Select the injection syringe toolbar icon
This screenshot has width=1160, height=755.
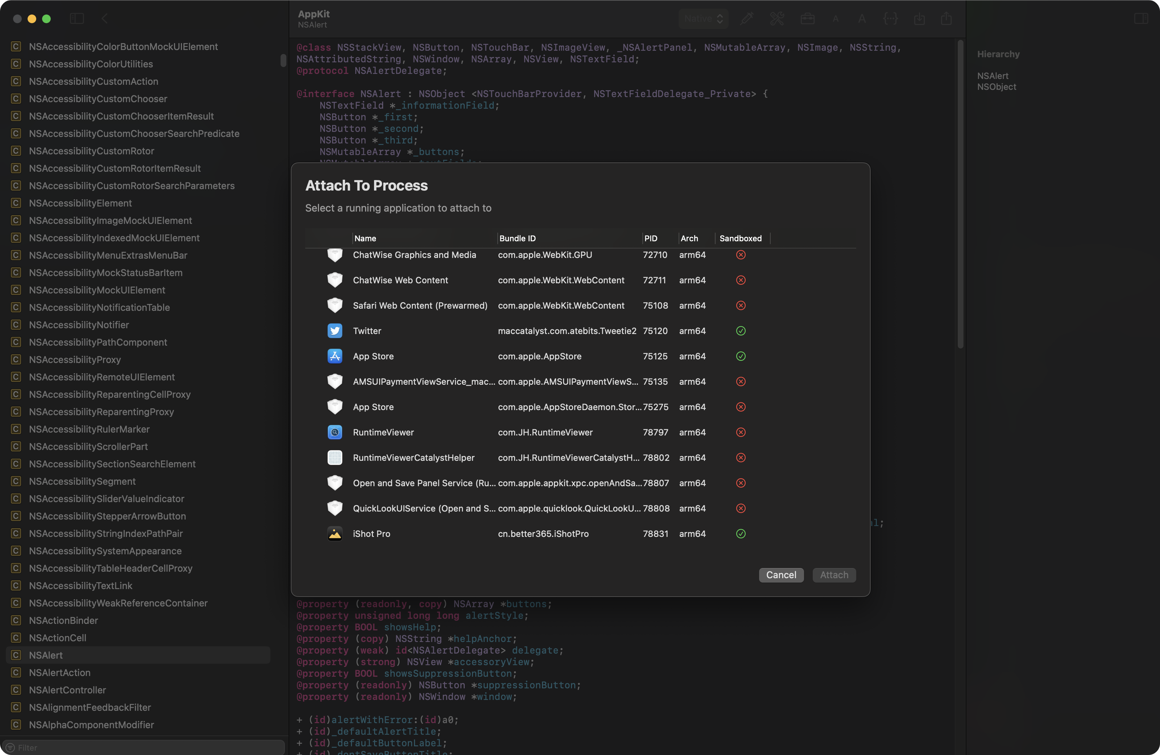pos(747,18)
